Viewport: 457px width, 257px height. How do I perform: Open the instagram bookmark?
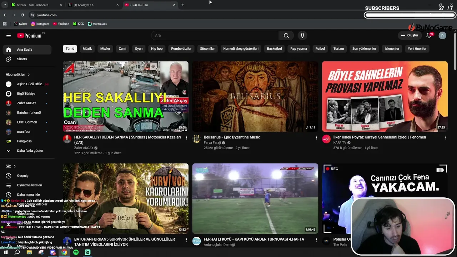click(40, 24)
